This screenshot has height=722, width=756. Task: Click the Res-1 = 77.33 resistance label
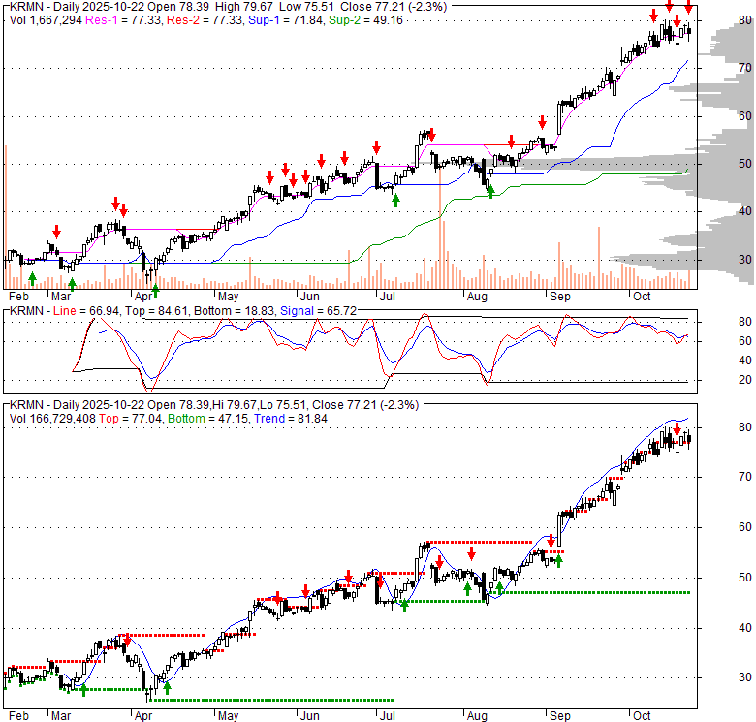[113, 17]
